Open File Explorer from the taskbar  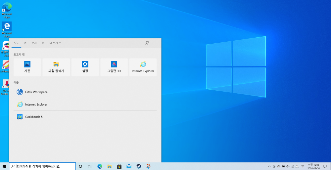[x=109, y=166]
